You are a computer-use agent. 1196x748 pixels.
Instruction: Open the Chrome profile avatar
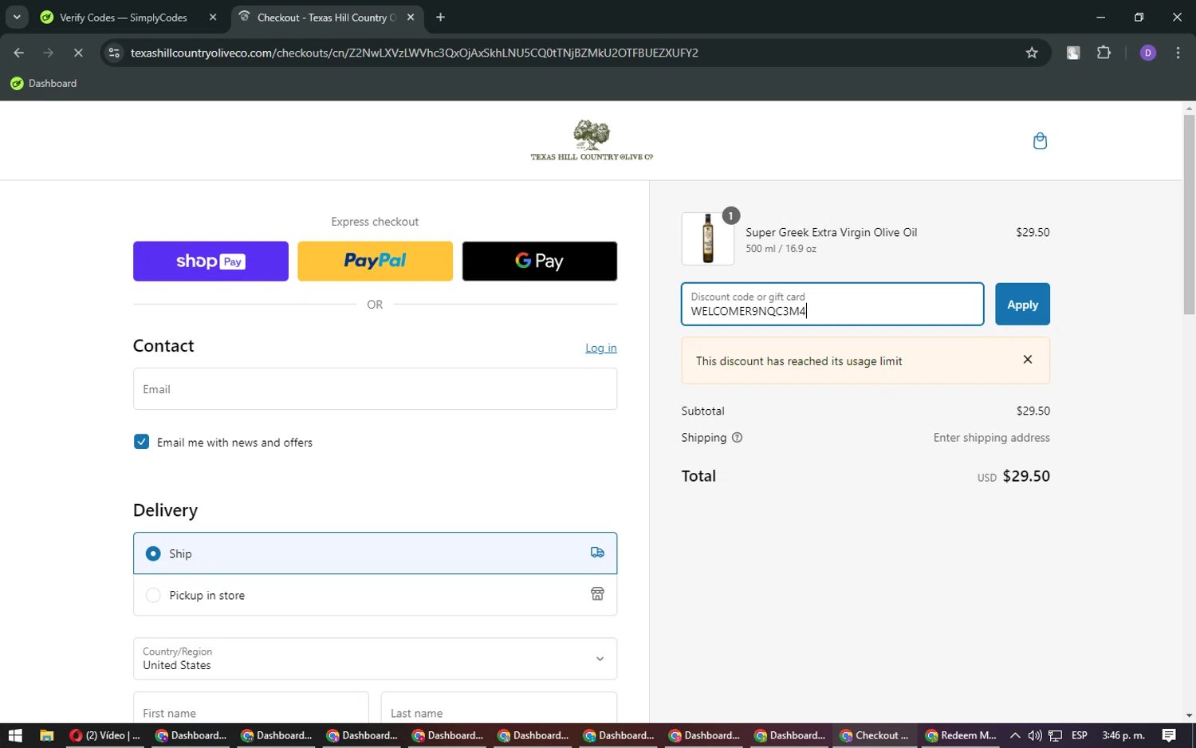coord(1148,53)
